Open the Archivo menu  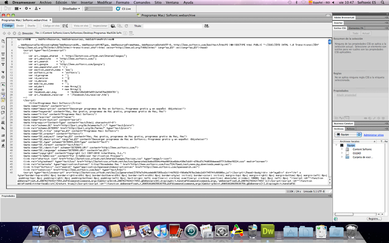coord(45,3)
